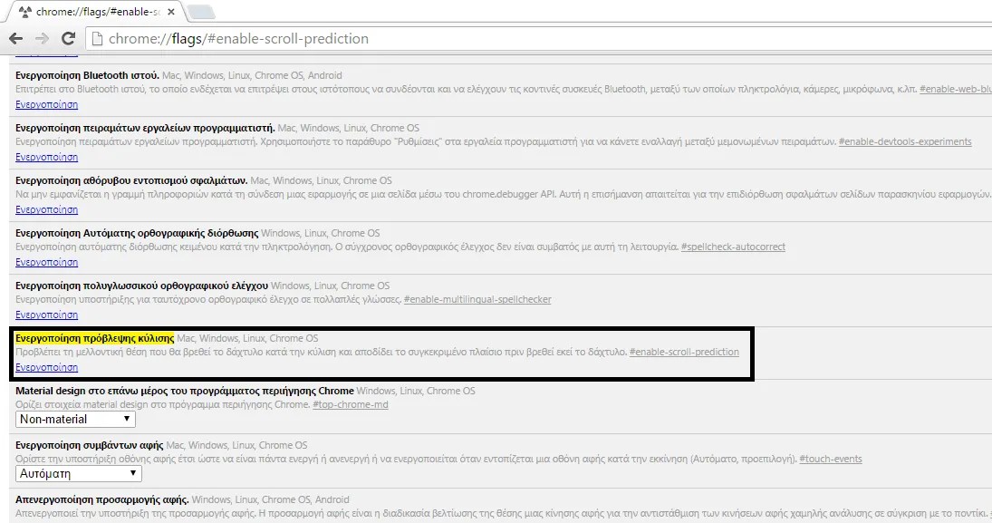Enable πρόβλεψης κύλισης flag link
Image resolution: width=992 pixels, height=523 pixels.
(47, 367)
